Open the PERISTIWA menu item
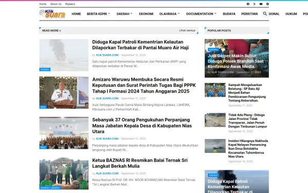Image resolution: width=308 pixels, height=193 pixels. (249, 14)
